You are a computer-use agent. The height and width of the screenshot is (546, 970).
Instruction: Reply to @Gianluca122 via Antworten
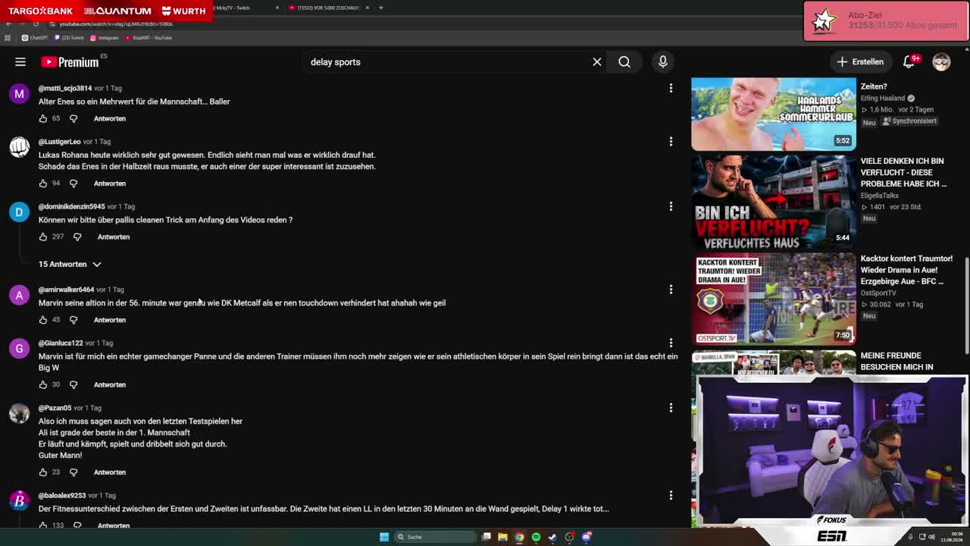(110, 384)
